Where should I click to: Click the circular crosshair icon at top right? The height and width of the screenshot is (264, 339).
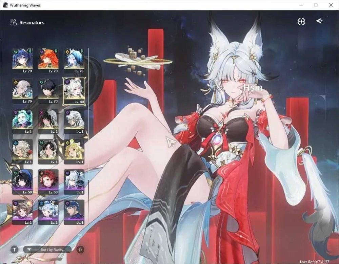coord(301,21)
